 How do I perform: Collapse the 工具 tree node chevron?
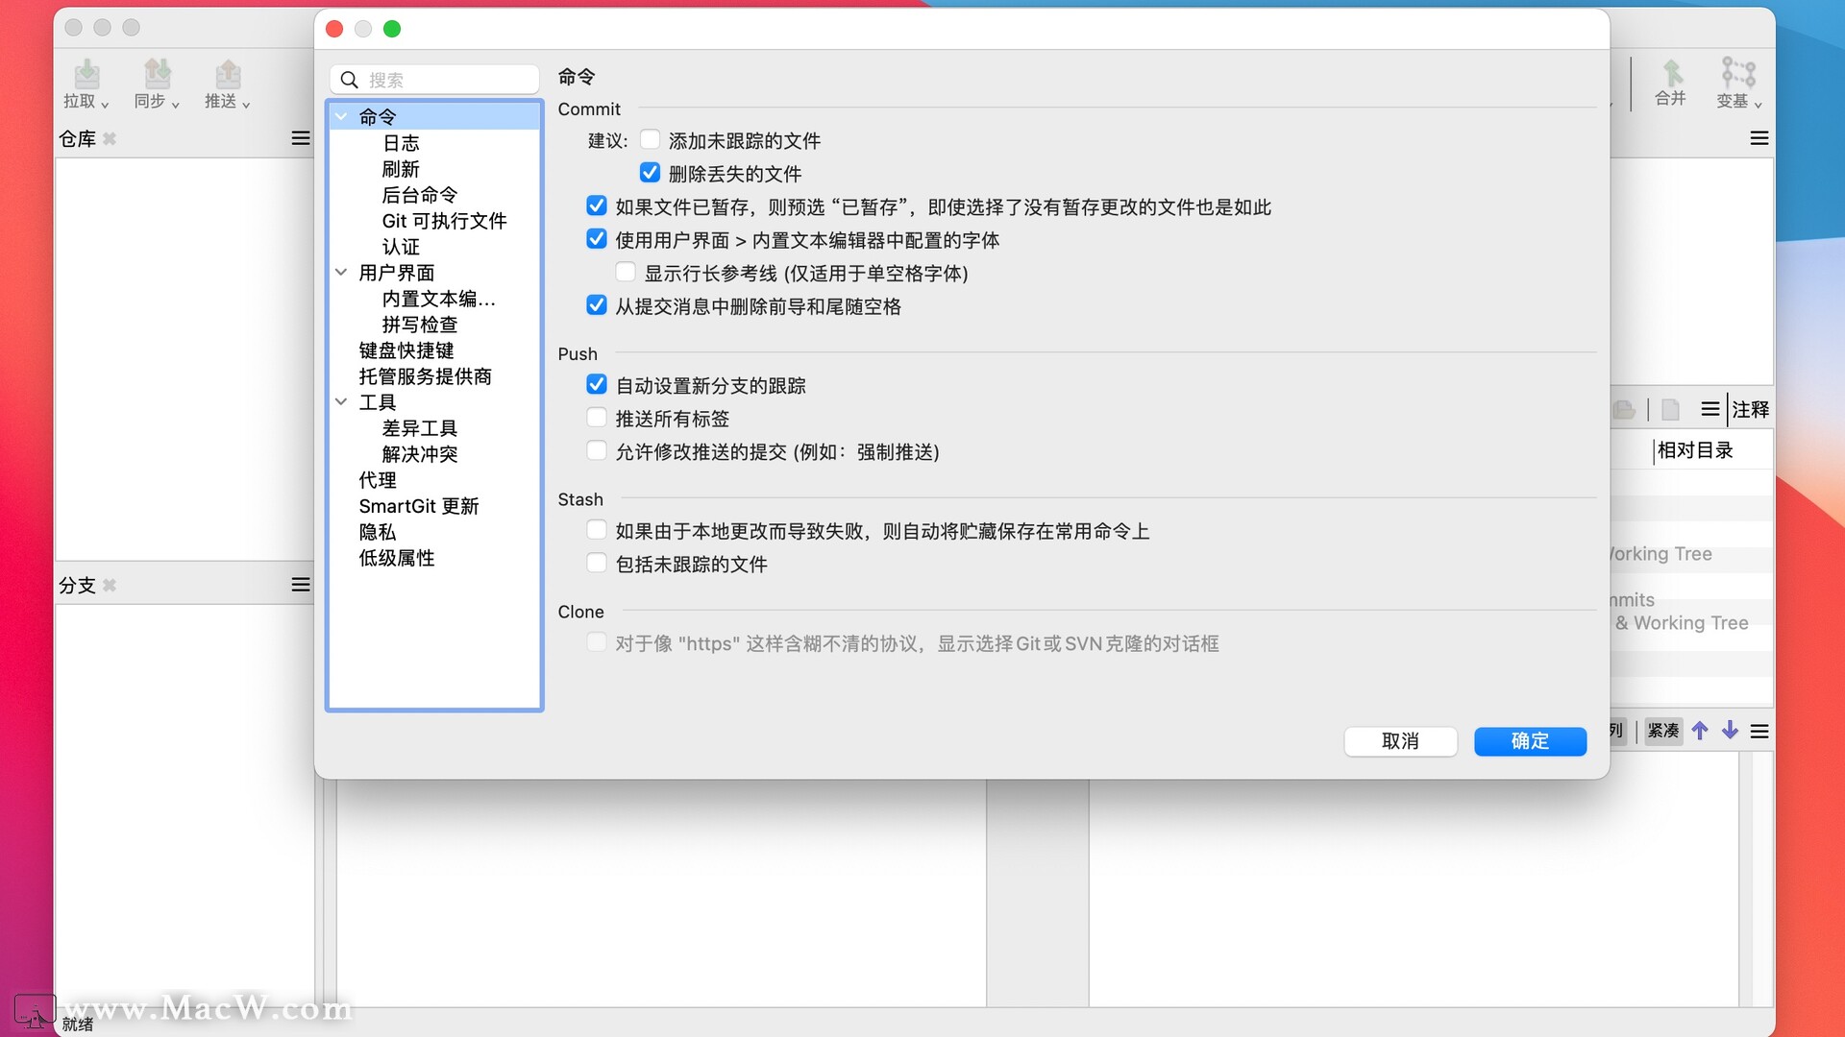coord(341,401)
